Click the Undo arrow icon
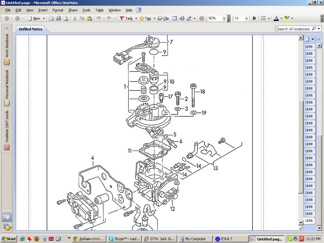The height and width of the screenshot is (243, 324). pyautogui.click(x=99, y=18)
